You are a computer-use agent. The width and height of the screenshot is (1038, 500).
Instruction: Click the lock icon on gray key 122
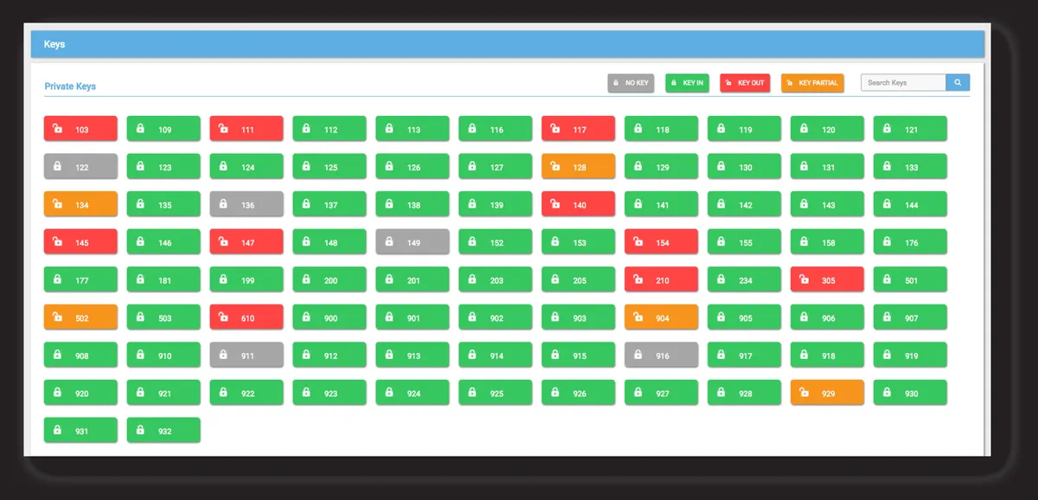point(57,166)
